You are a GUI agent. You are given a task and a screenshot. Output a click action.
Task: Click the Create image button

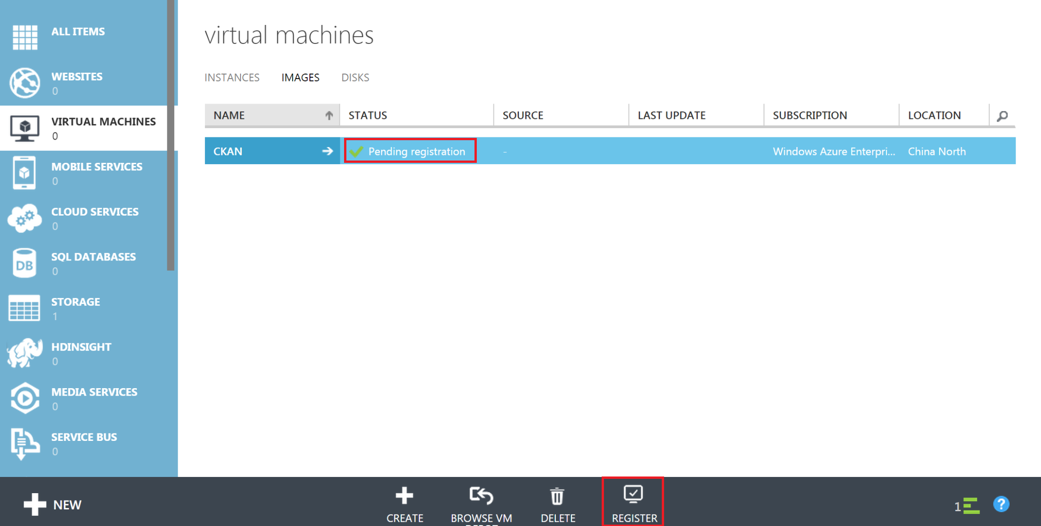coord(405,503)
